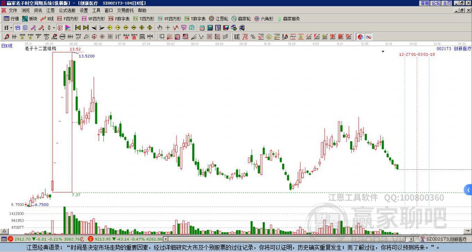The image size is (472, 252).
Task: Open the 浏览 menu
Action: pos(25,11)
